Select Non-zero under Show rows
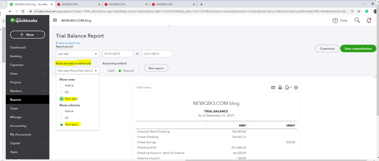 [x=62, y=99]
